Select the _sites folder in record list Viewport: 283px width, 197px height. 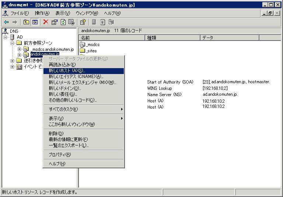[91, 51]
